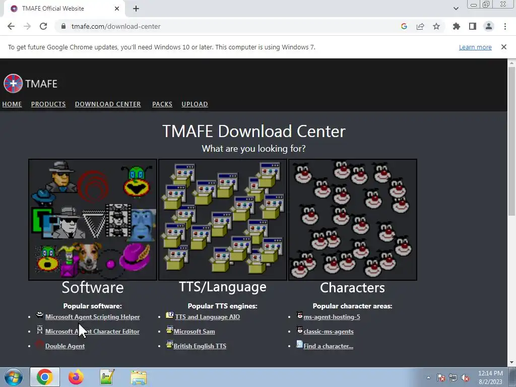Open the British English TTS link
The width and height of the screenshot is (516, 387).
pyautogui.click(x=200, y=346)
